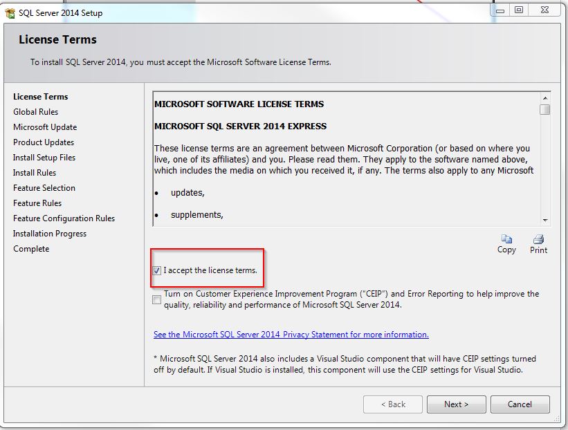The width and height of the screenshot is (568, 430).
Task: Select Feature Selection step in sidebar
Action: point(44,188)
